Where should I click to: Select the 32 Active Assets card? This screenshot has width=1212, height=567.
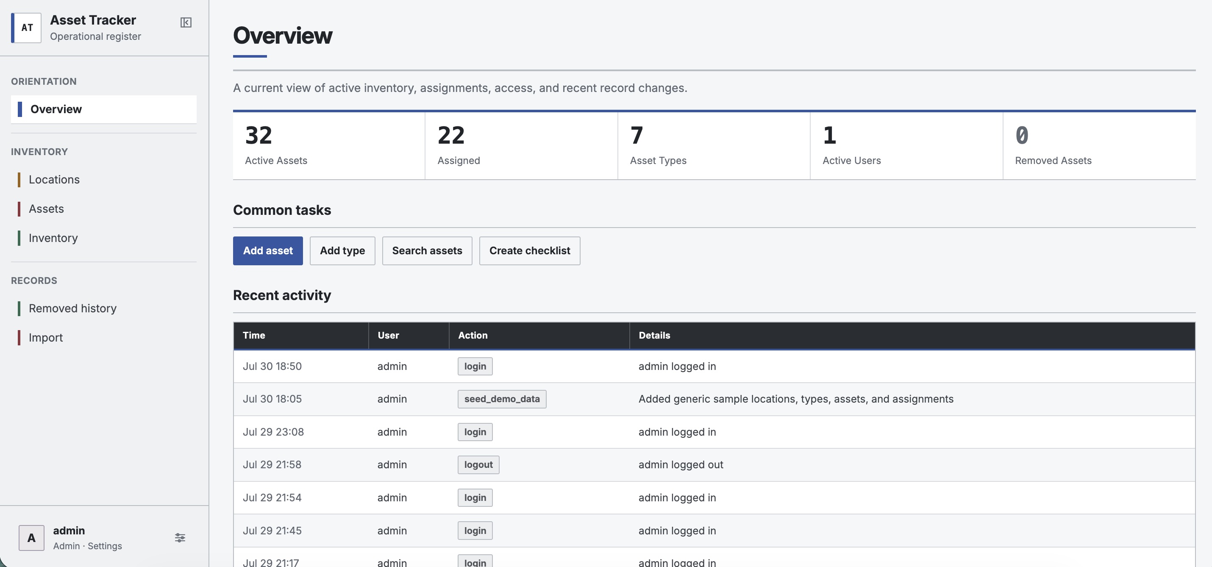coord(329,146)
